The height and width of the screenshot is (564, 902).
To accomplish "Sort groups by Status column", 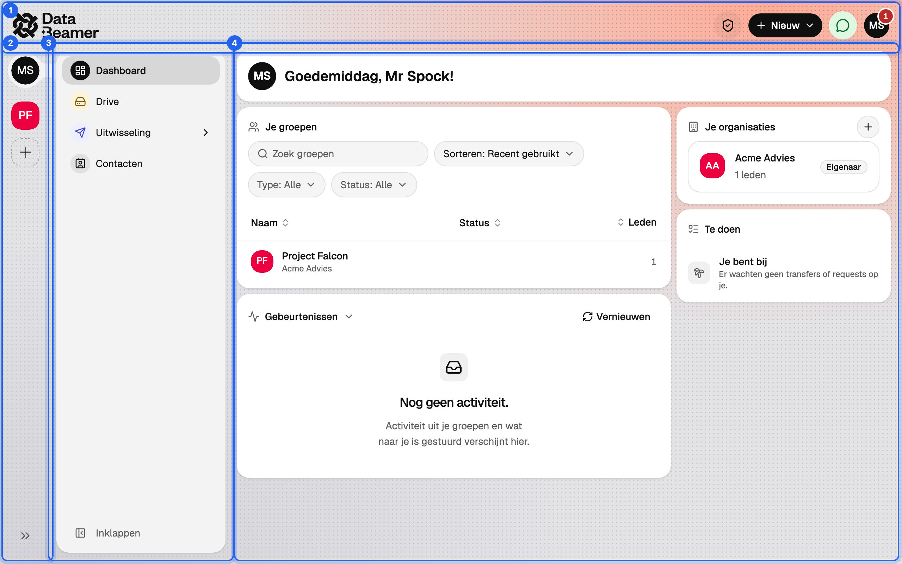I will pos(480,223).
